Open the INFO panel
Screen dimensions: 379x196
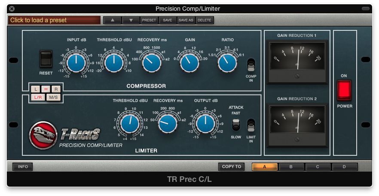[22, 166]
